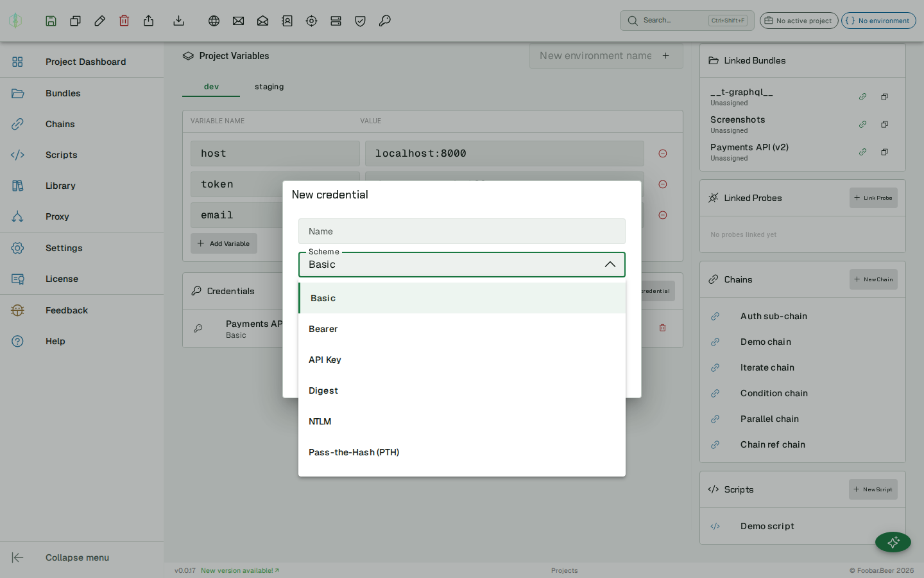Click Collapse menu at the sidebar bottom
Image resolution: width=924 pixels, height=578 pixels.
(81, 557)
